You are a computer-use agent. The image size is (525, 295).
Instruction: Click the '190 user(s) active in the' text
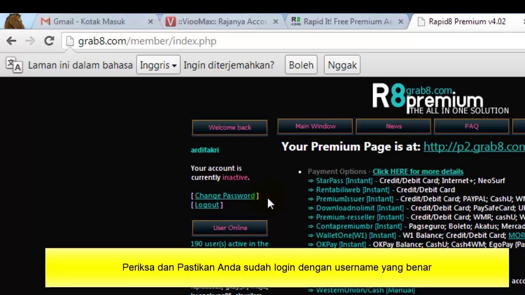point(230,244)
